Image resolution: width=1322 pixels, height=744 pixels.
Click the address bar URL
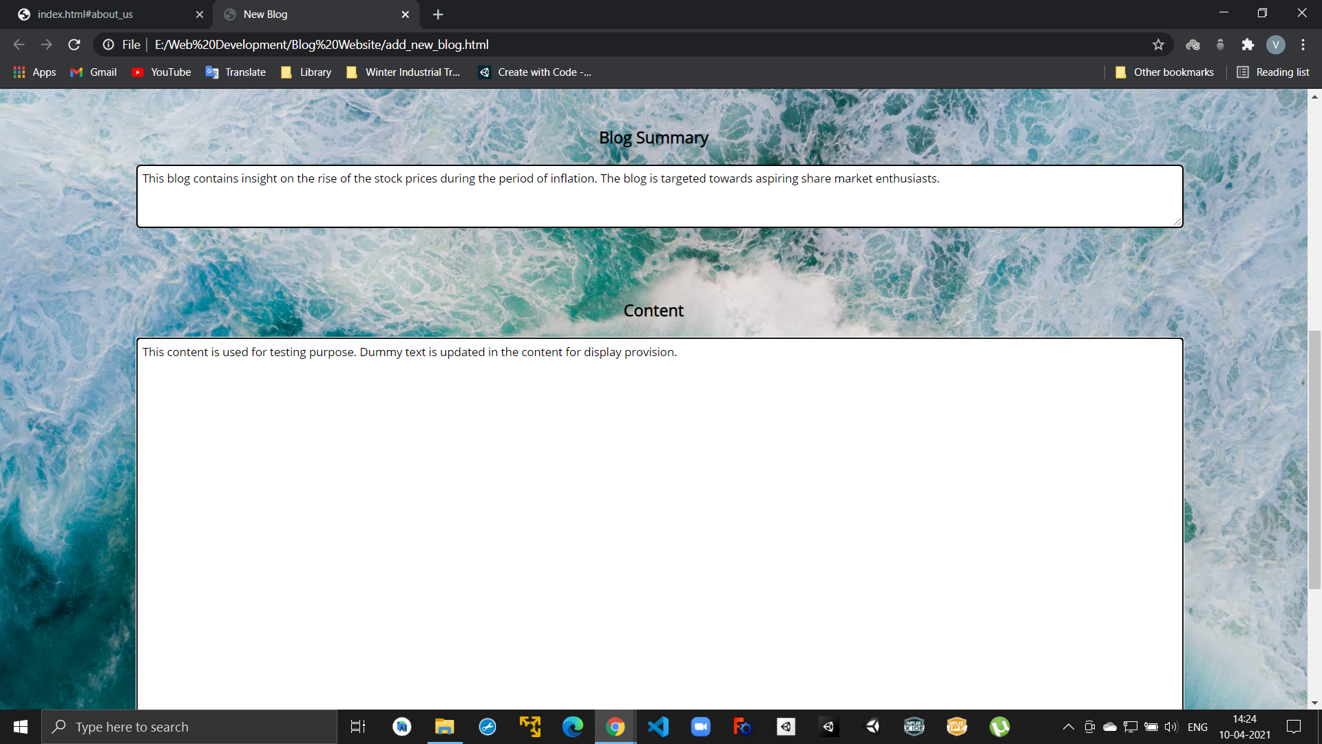coord(322,45)
